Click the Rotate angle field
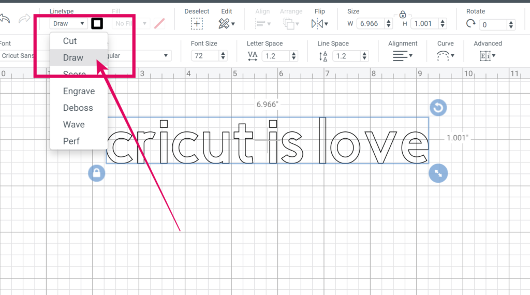This screenshot has width=530, height=295. (493, 25)
